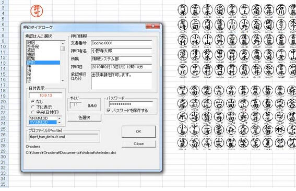Viewport: 296px width, 191px height.
Task: Select the 村上 brush-style stamp
Action: [x=183, y=90]
